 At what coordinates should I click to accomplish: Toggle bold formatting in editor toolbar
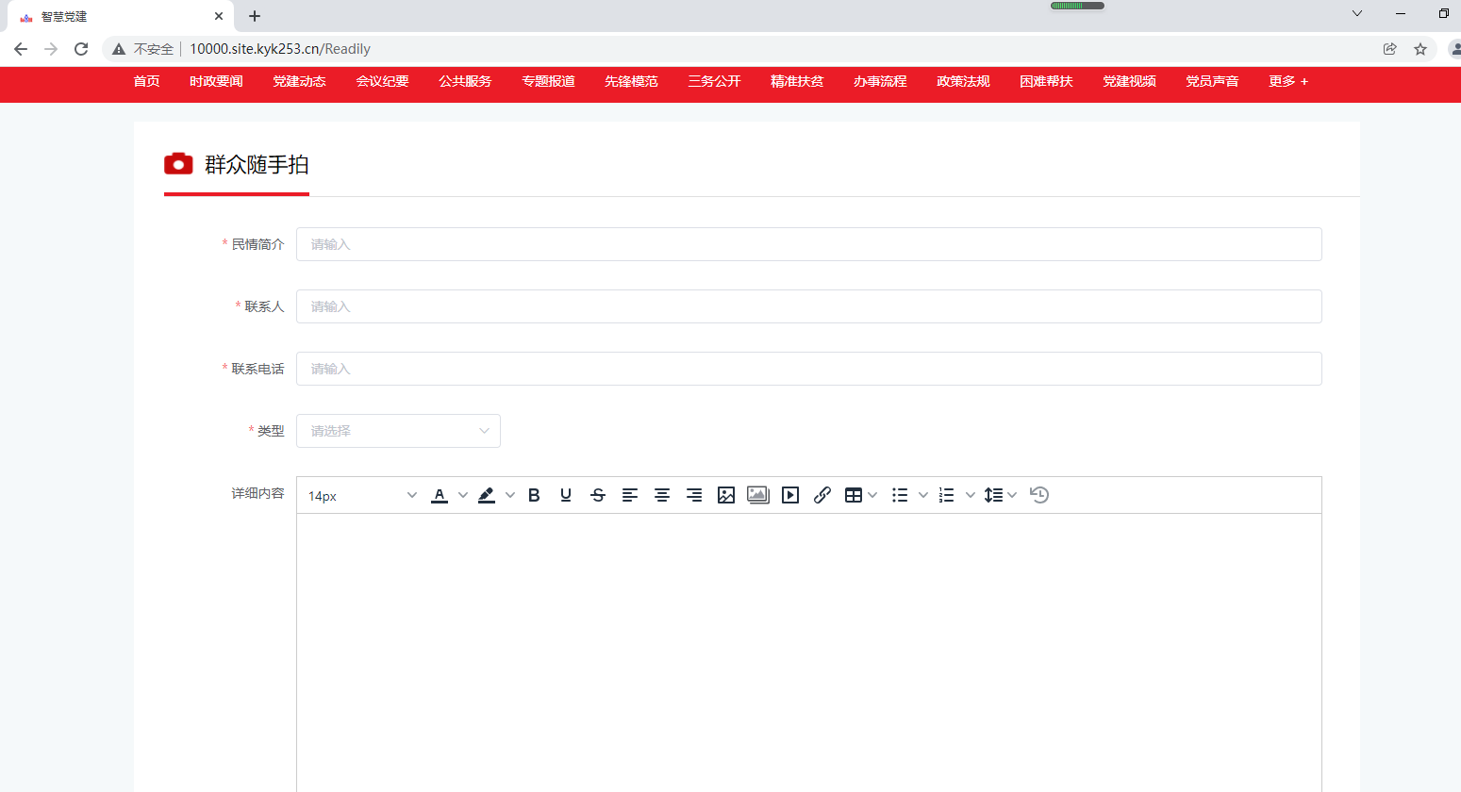point(534,495)
